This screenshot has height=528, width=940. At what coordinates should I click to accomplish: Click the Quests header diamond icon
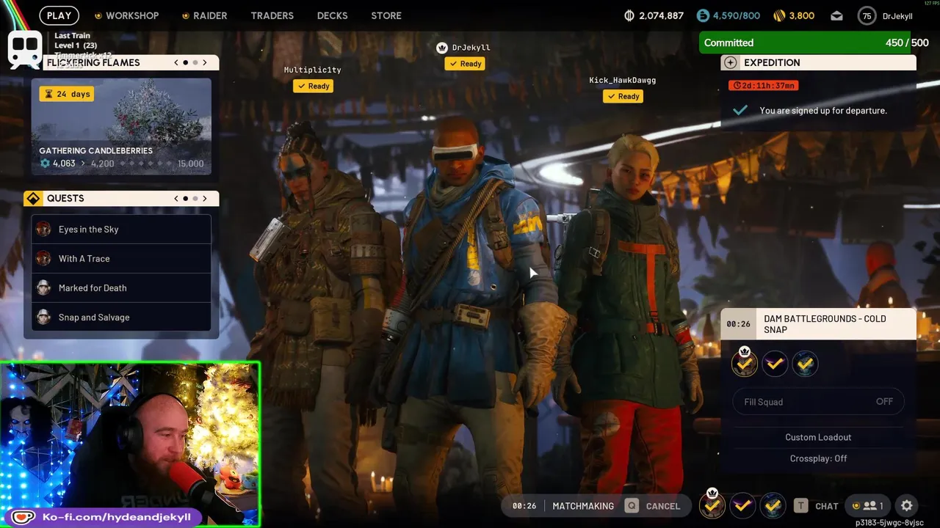click(33, 198)
